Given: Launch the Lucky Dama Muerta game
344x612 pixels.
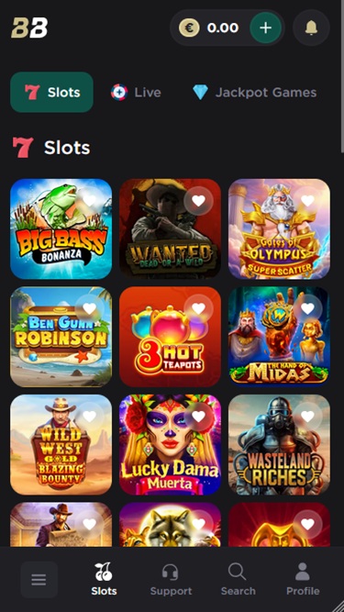Looking at the screenshot, I should tap(170, 445).
